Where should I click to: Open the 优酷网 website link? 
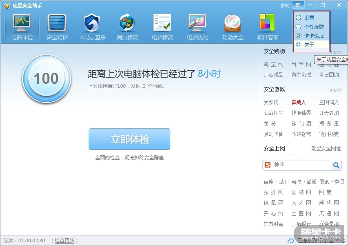tap(301, 192)
